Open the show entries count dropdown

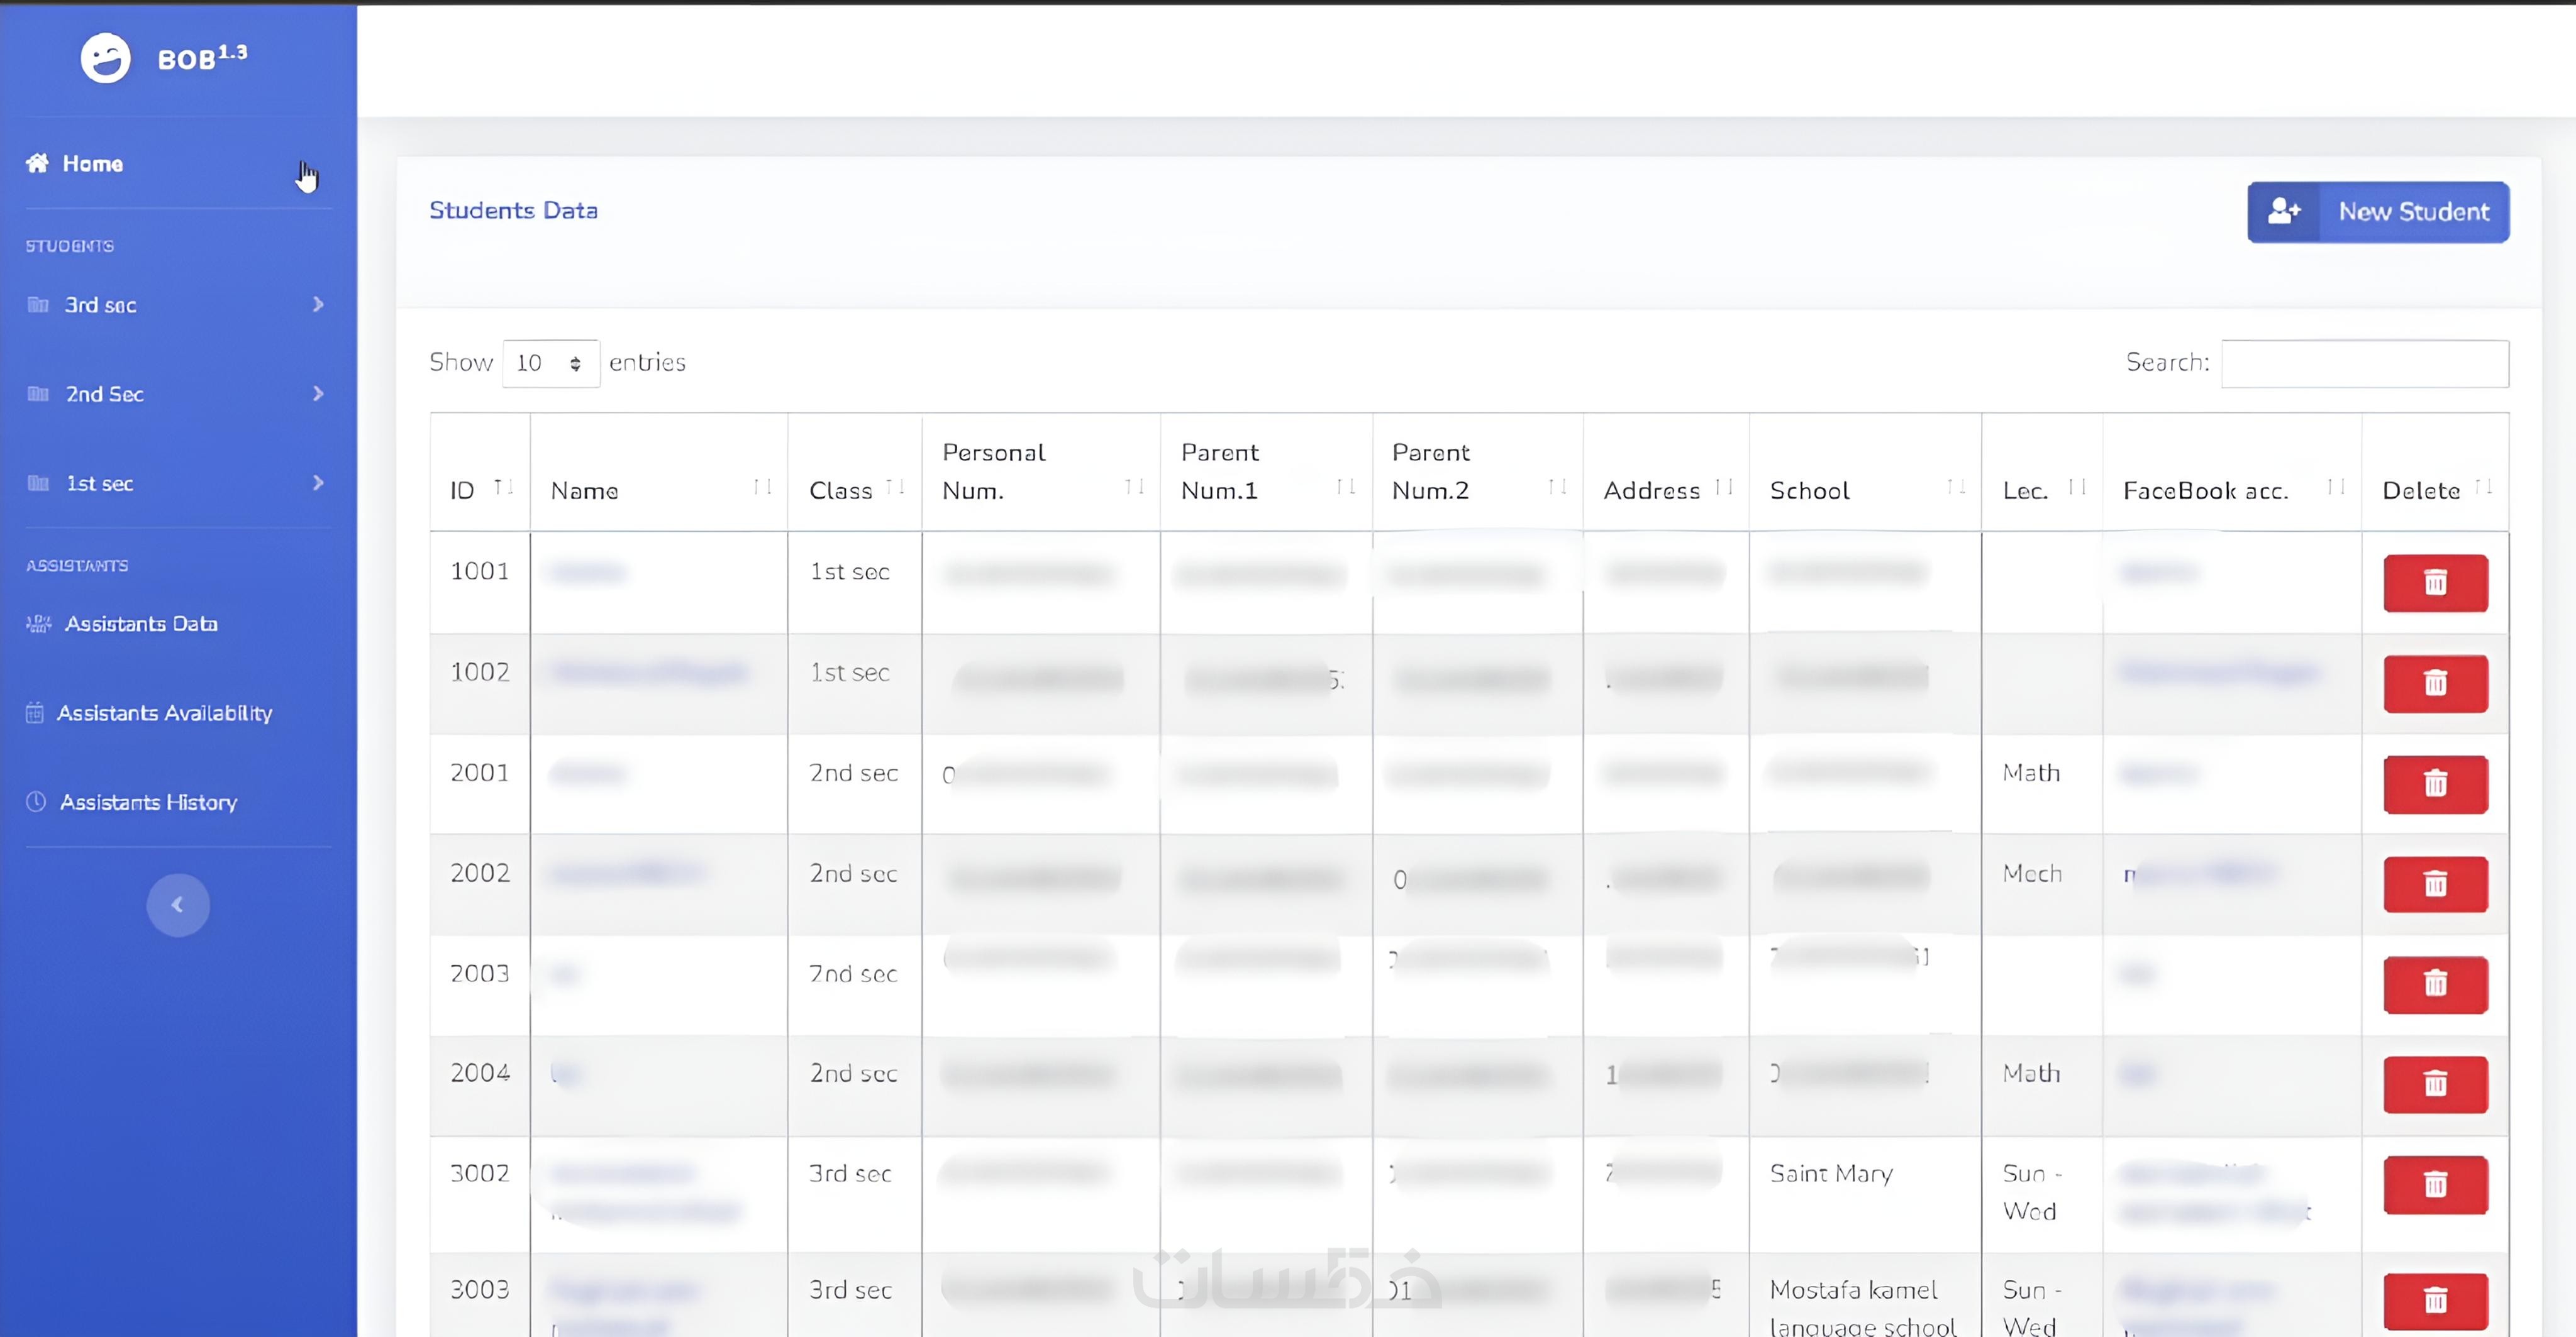(550, 363)
